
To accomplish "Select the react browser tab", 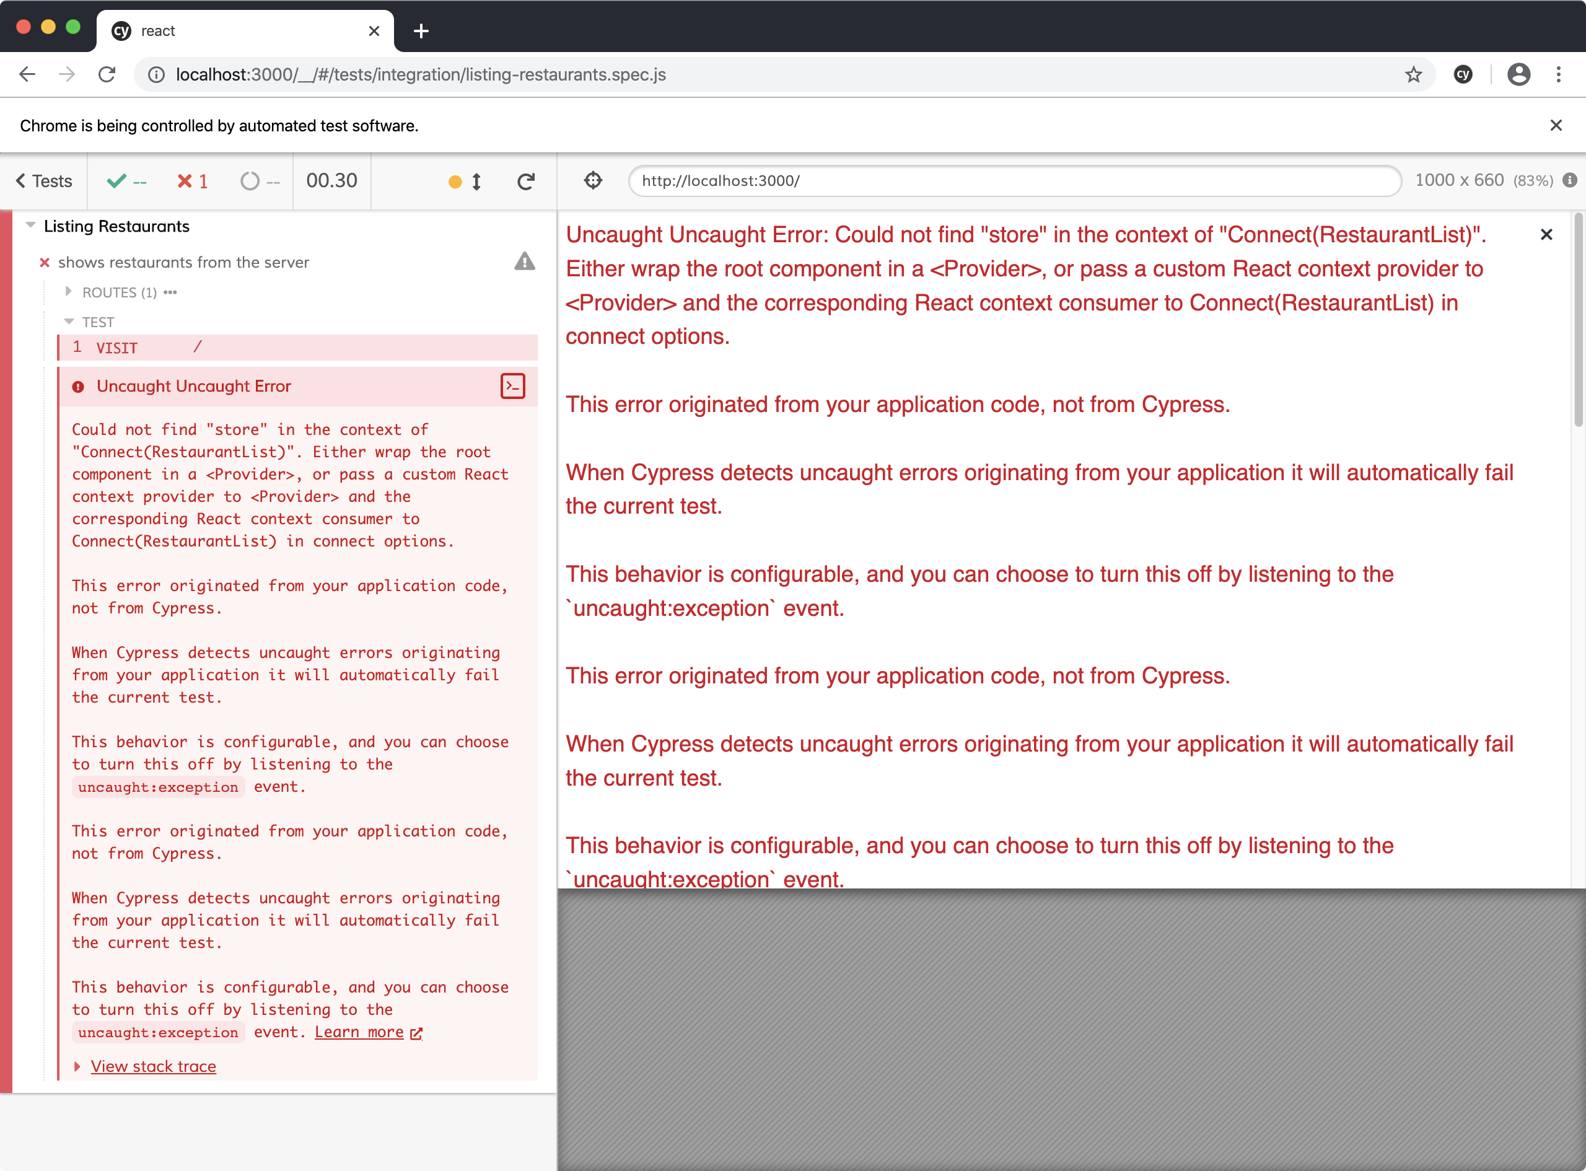I will [245, 31].
